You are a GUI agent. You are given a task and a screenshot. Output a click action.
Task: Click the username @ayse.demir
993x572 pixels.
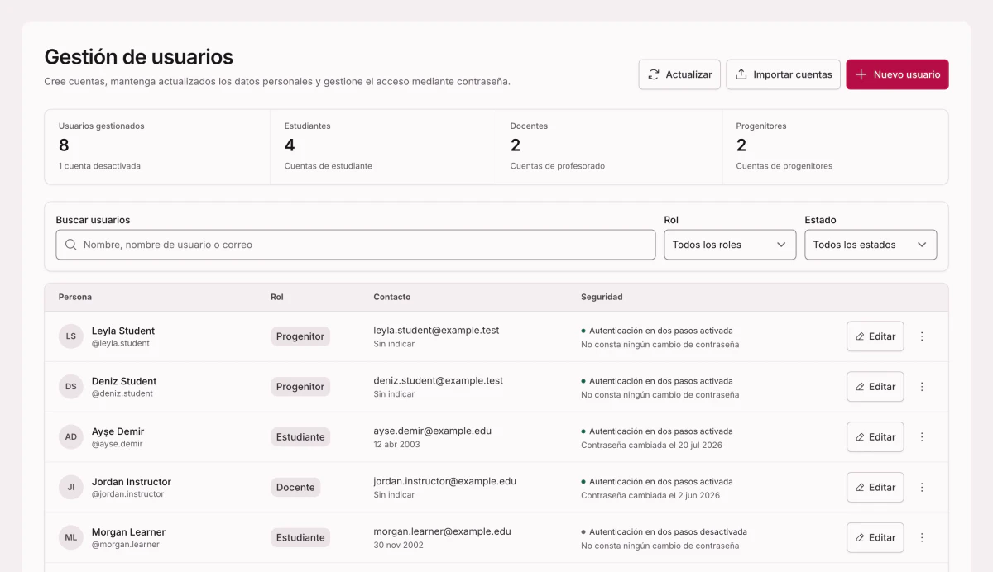coord(118,444)
